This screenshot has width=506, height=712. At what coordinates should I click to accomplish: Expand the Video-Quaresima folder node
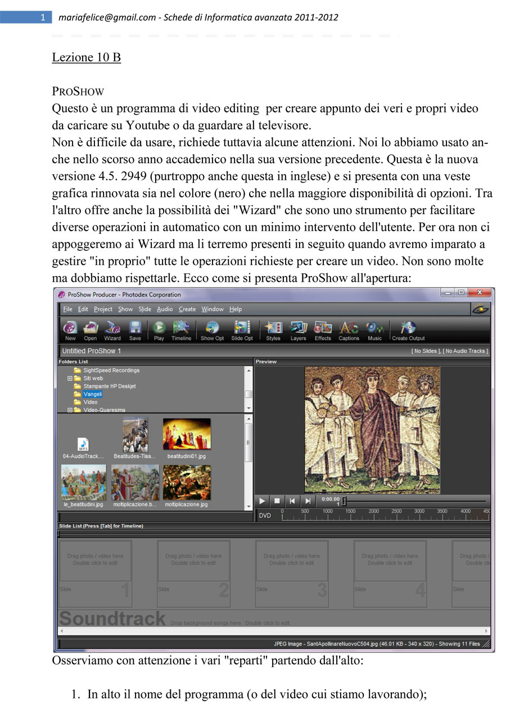[x=70, y=410]
